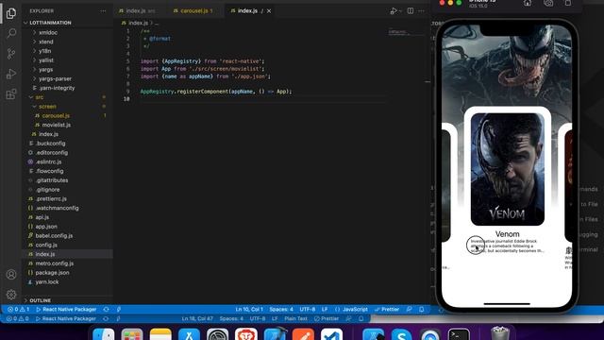Viewport: 604px width, 340px height.
Task: Open Finder from the dock
Action: click(104, 334)
